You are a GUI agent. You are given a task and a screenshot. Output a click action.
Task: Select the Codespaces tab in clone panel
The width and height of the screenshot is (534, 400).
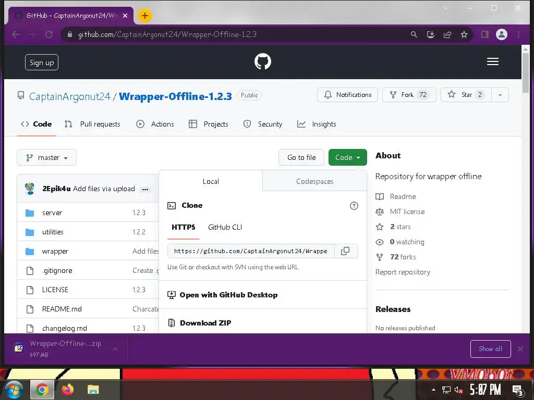click(x=314, y=181)
